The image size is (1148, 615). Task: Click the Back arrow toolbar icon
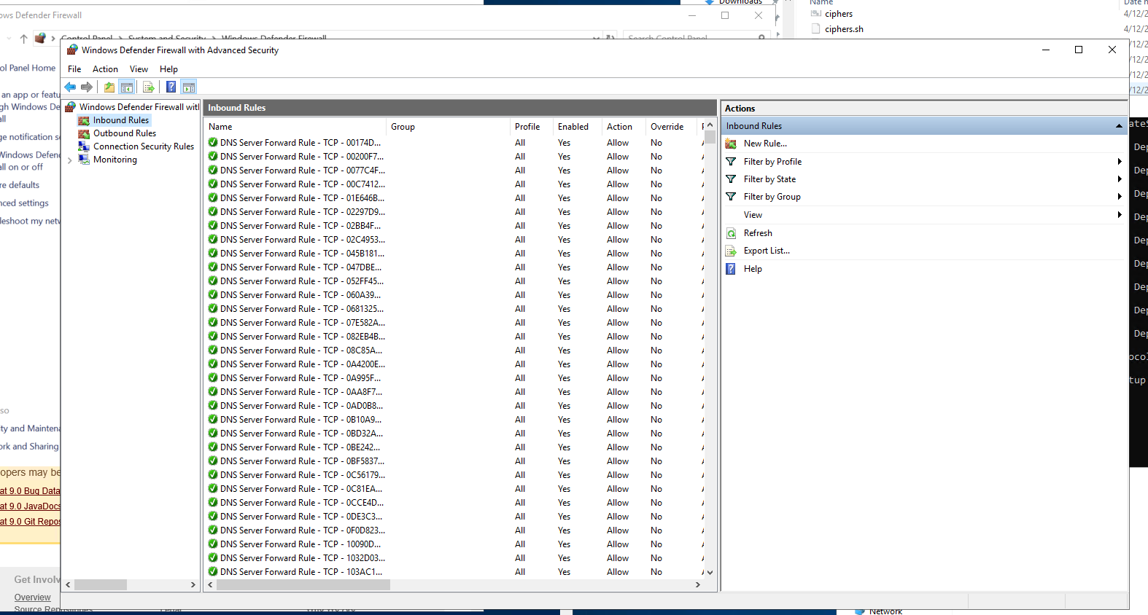[70, 87]
